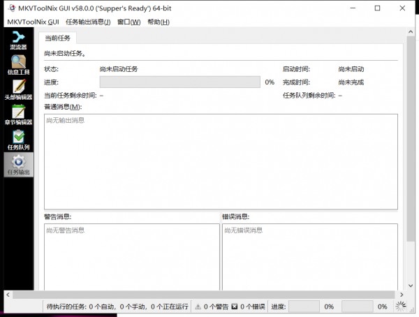Close the MKVToolNix window
The height and width of the screenshot is (317, 419).
402,8
